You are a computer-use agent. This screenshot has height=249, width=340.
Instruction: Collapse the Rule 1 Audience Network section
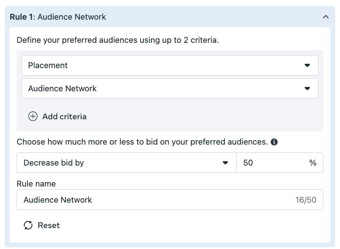coord(326,17)
